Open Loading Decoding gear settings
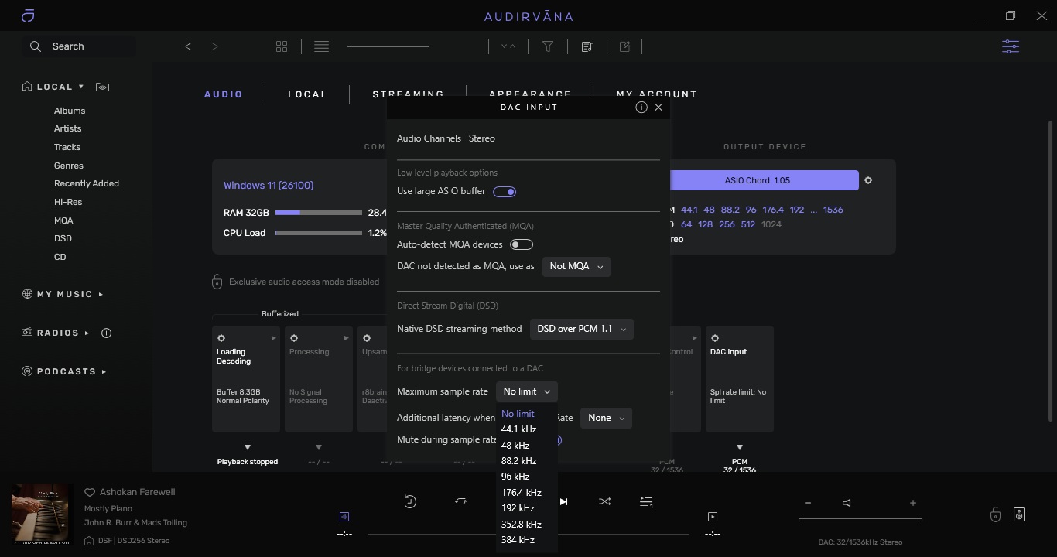Screen dimensions: 1057x557 tap(221, 338)
